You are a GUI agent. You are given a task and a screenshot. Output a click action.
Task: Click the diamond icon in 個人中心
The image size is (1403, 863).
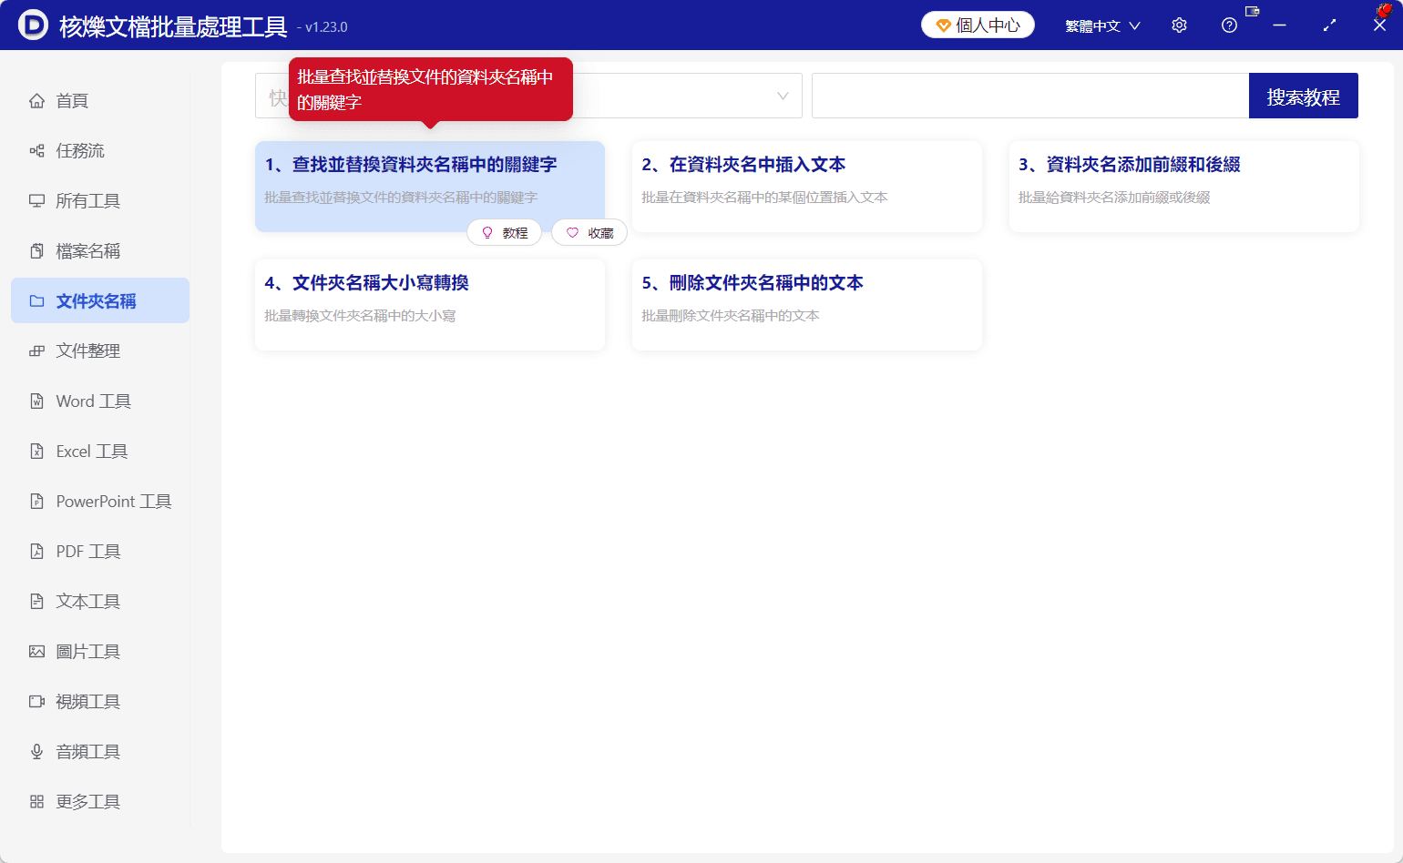pos(943,25)
